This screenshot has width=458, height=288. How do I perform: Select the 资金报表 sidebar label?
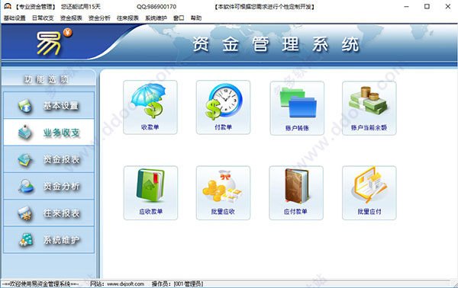pos(61,159)
